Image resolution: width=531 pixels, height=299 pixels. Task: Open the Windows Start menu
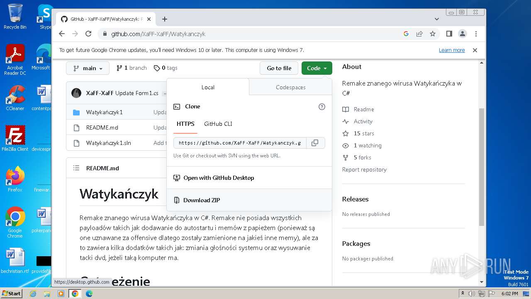[11, 293]
